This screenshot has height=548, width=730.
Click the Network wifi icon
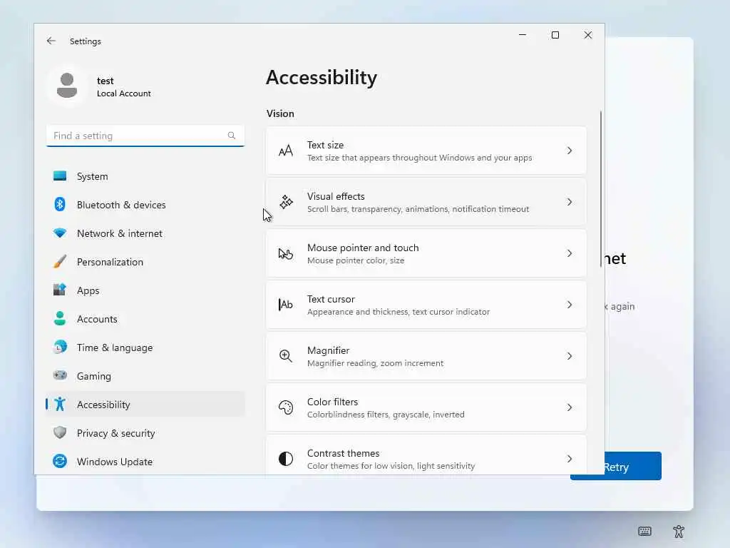pos(60,233)
